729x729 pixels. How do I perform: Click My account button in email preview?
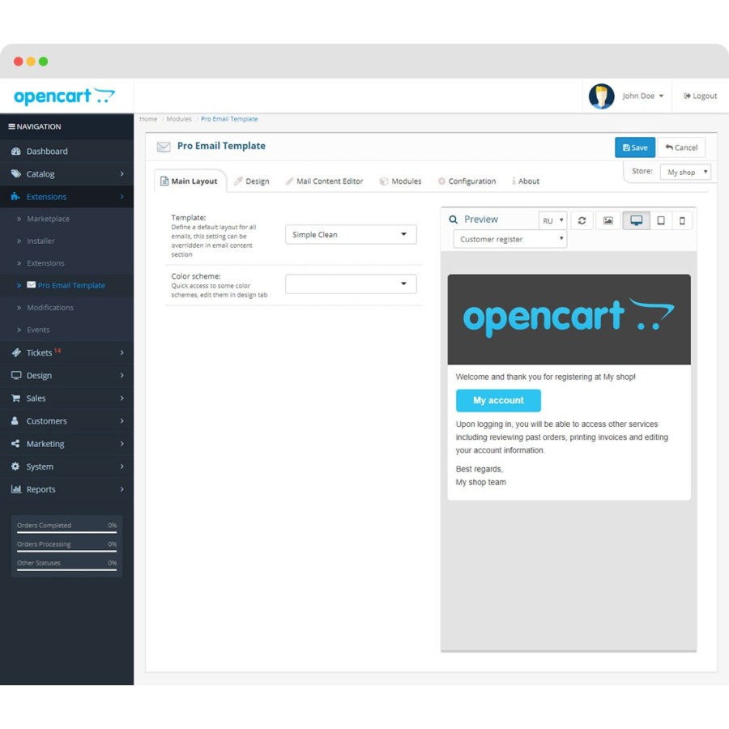coord(498,400)
